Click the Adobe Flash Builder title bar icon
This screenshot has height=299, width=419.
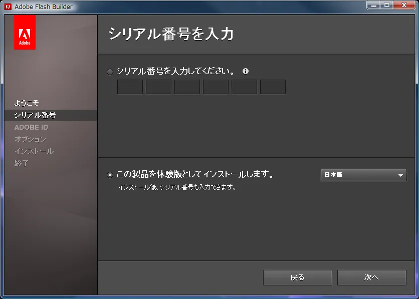8,7
